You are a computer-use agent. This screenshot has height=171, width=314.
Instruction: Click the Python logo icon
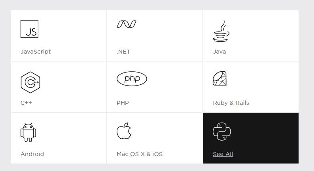tap(221, 132)
